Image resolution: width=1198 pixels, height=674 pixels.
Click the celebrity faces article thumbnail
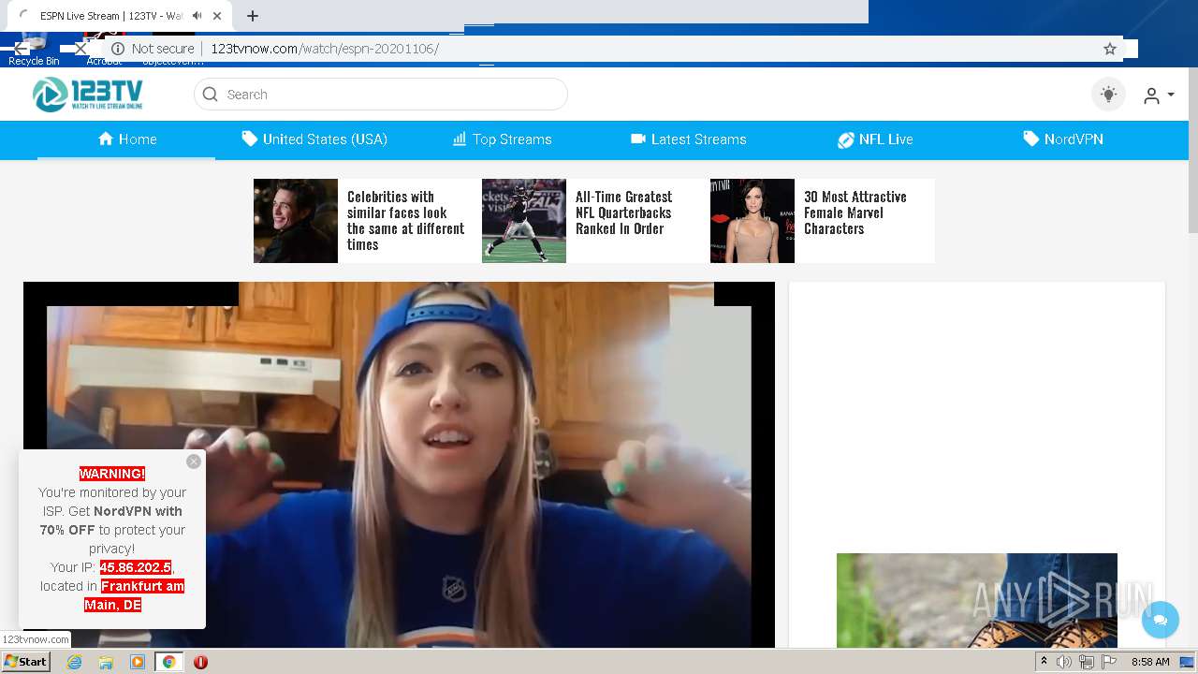296,221
